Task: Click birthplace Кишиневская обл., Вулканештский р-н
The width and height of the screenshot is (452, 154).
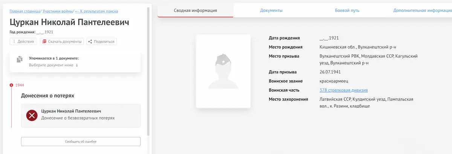Action: point(358,47)
